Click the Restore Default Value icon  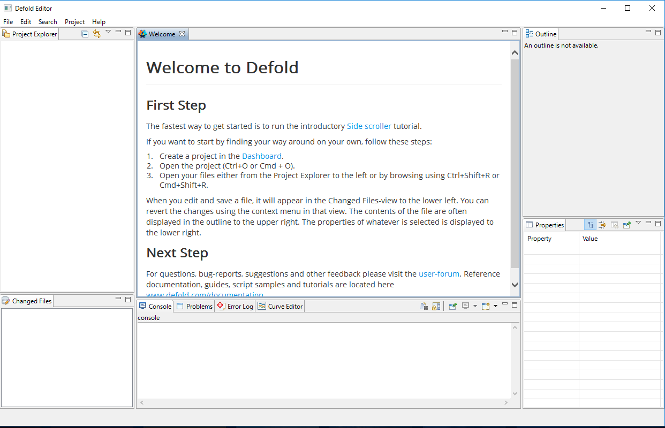(615, 225)
